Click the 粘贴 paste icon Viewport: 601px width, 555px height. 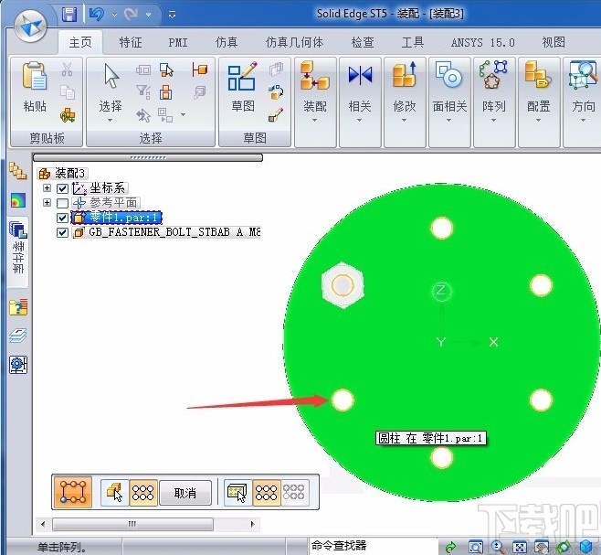(x=35, y=76)
